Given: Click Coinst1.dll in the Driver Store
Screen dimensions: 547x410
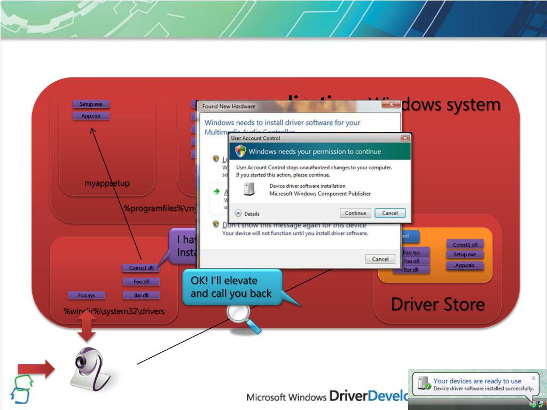Looking at the screenshot, I should tap(465, 245).
